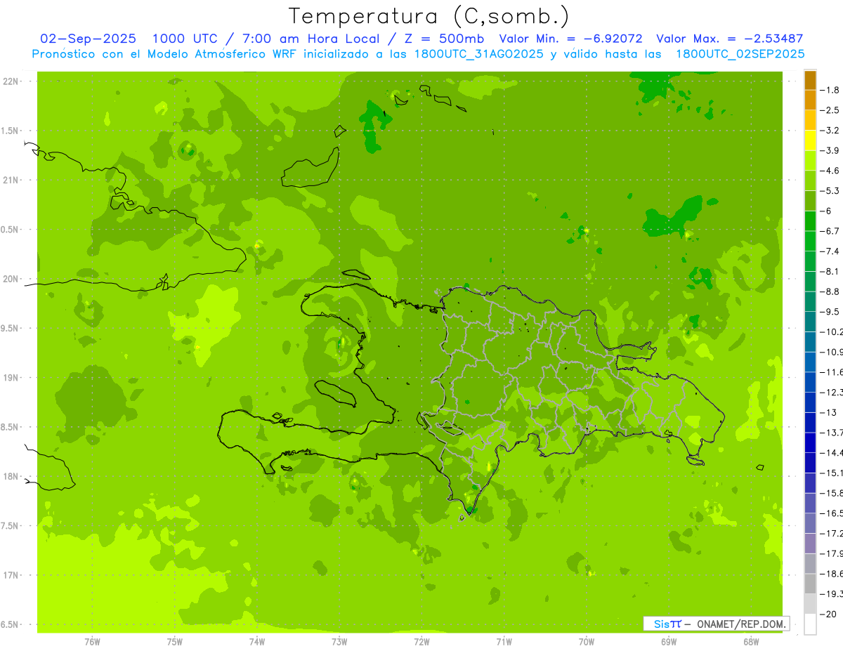Viewport: 843px width, 651px height.
Task: Click the -3.2 colorbar label
Action: coord(830,131)
